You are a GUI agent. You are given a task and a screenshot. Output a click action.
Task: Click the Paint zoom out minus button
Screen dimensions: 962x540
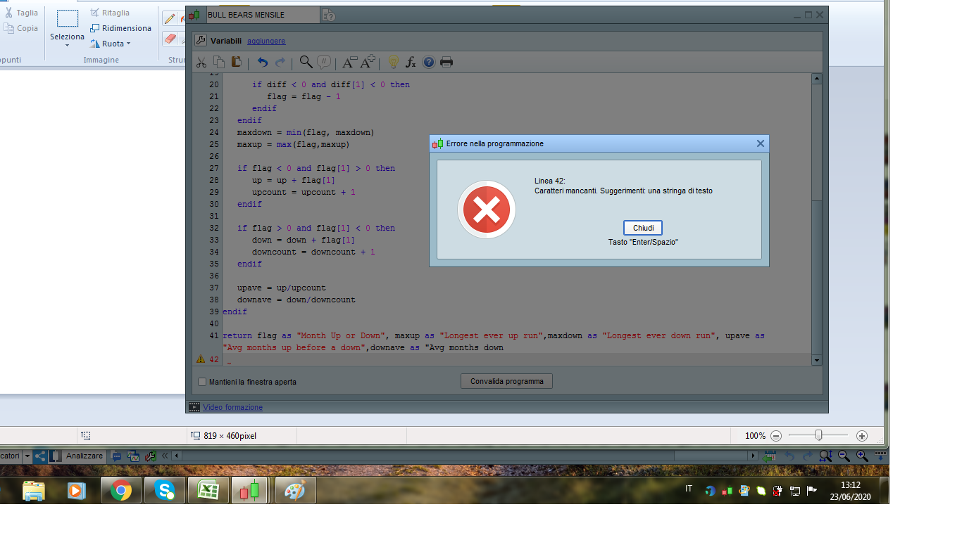776,436
